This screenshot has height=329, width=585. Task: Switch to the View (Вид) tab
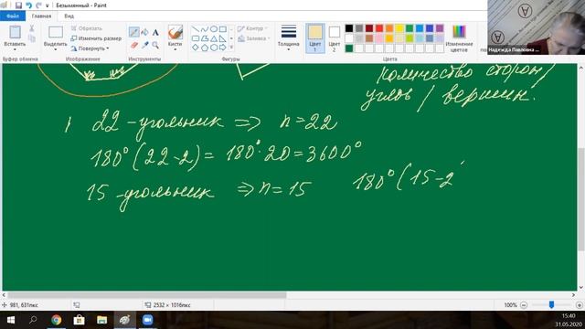point(69,16)
